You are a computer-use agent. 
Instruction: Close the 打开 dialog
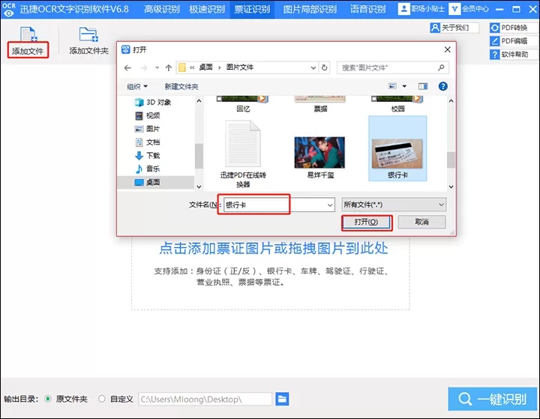(447, 49)
